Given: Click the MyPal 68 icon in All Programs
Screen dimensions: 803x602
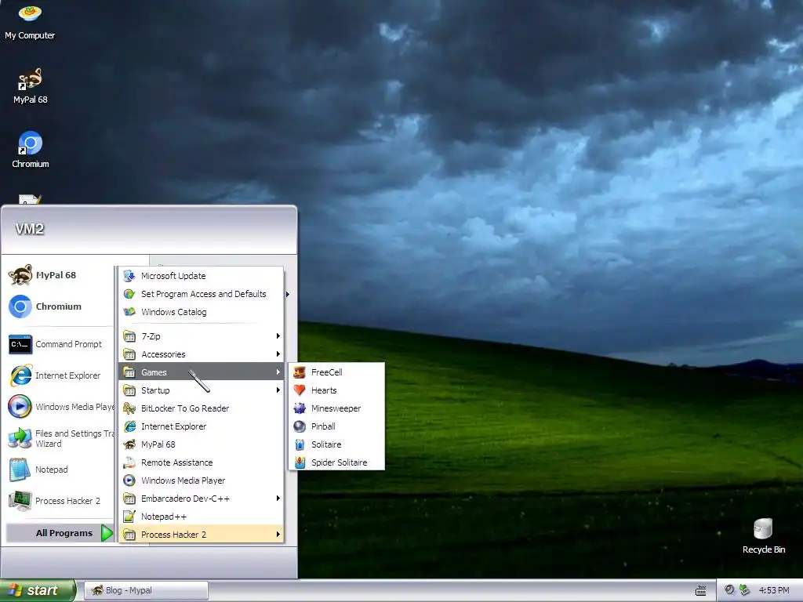Looking at the screenshot, I should click(x=129, y=444).
